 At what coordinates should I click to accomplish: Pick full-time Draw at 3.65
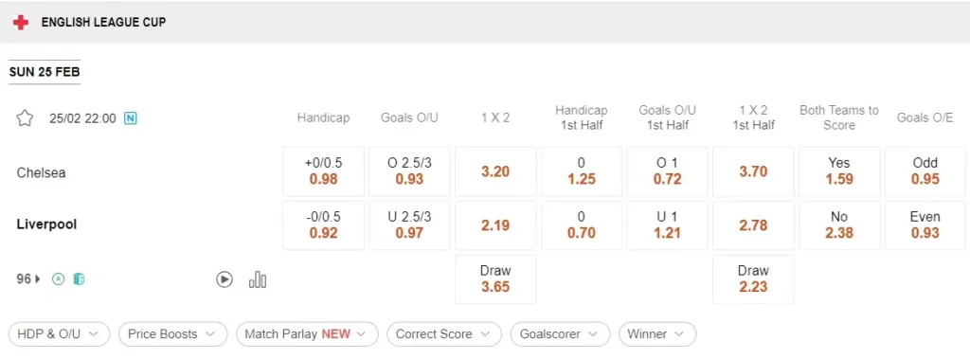495,279
